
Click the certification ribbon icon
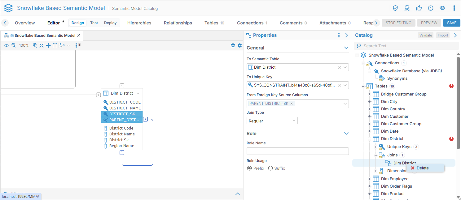click(x=407, y=8)
